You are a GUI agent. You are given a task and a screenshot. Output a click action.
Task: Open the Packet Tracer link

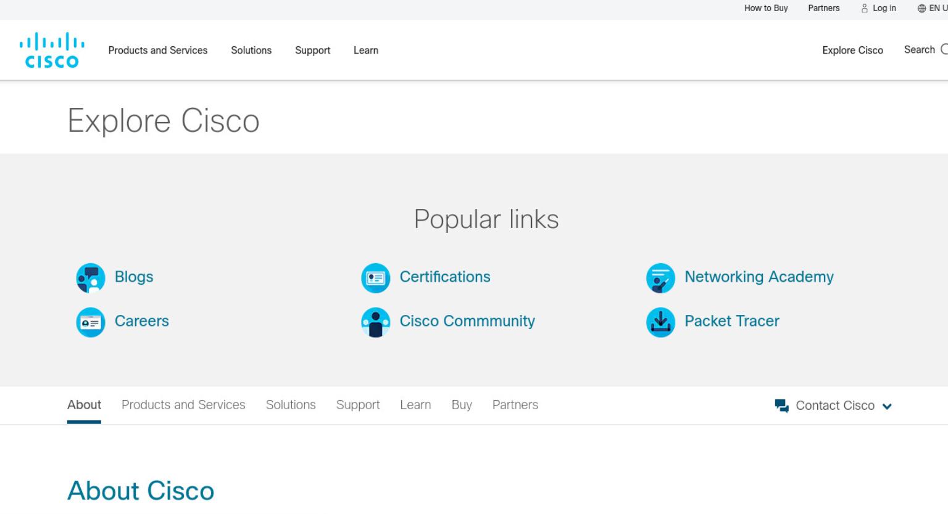(732, 321)
